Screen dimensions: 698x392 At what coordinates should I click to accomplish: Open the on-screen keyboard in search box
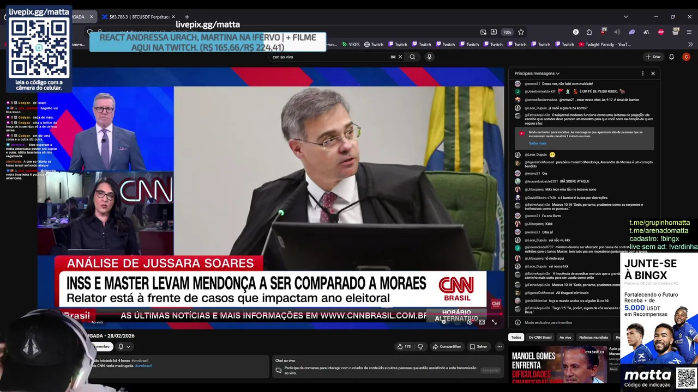coord(393,57)
